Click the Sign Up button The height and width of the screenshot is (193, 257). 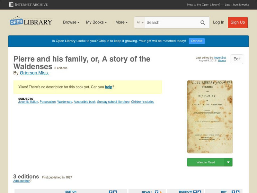coord(238,23)
